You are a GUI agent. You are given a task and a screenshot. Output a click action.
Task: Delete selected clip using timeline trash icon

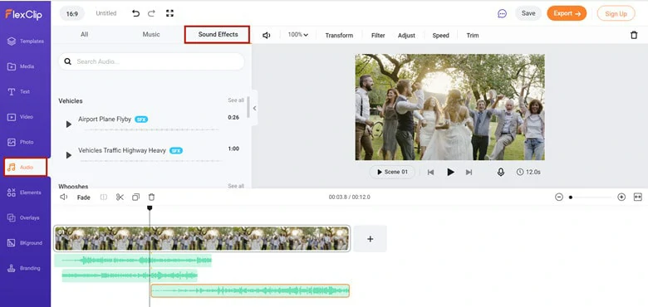[x=152, y=197]
